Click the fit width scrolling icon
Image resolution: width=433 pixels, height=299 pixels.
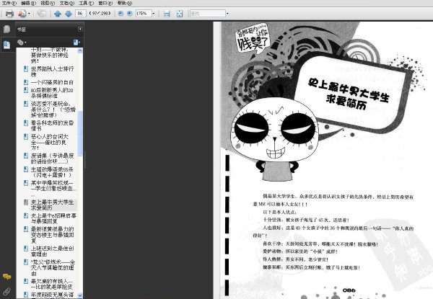click(167, 14)
